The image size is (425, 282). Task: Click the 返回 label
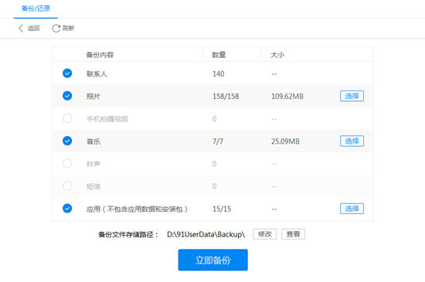coord(33,28)
